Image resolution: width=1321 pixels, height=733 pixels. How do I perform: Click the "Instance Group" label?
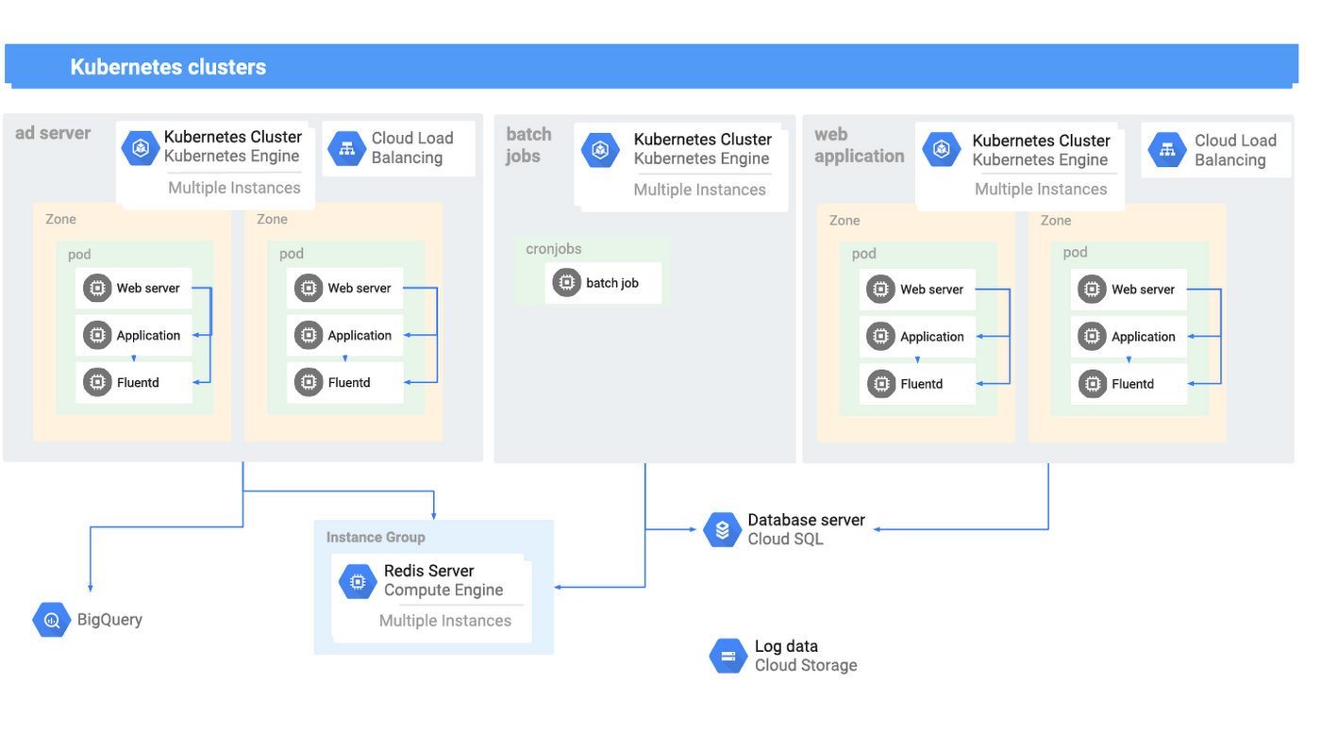click(376, 537)
